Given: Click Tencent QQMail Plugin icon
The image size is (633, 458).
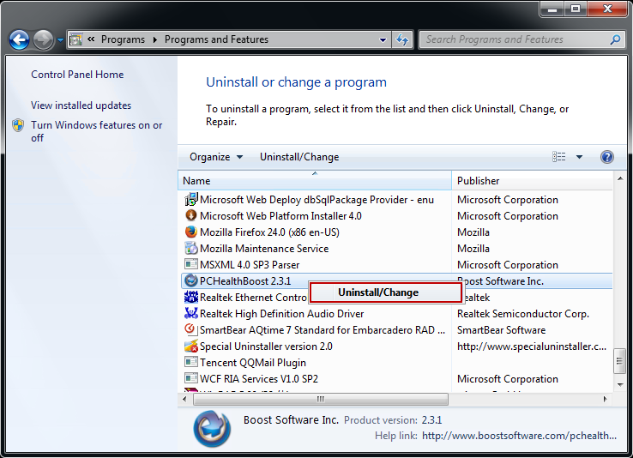Looking at the screenshot, I should click(191, 362).
